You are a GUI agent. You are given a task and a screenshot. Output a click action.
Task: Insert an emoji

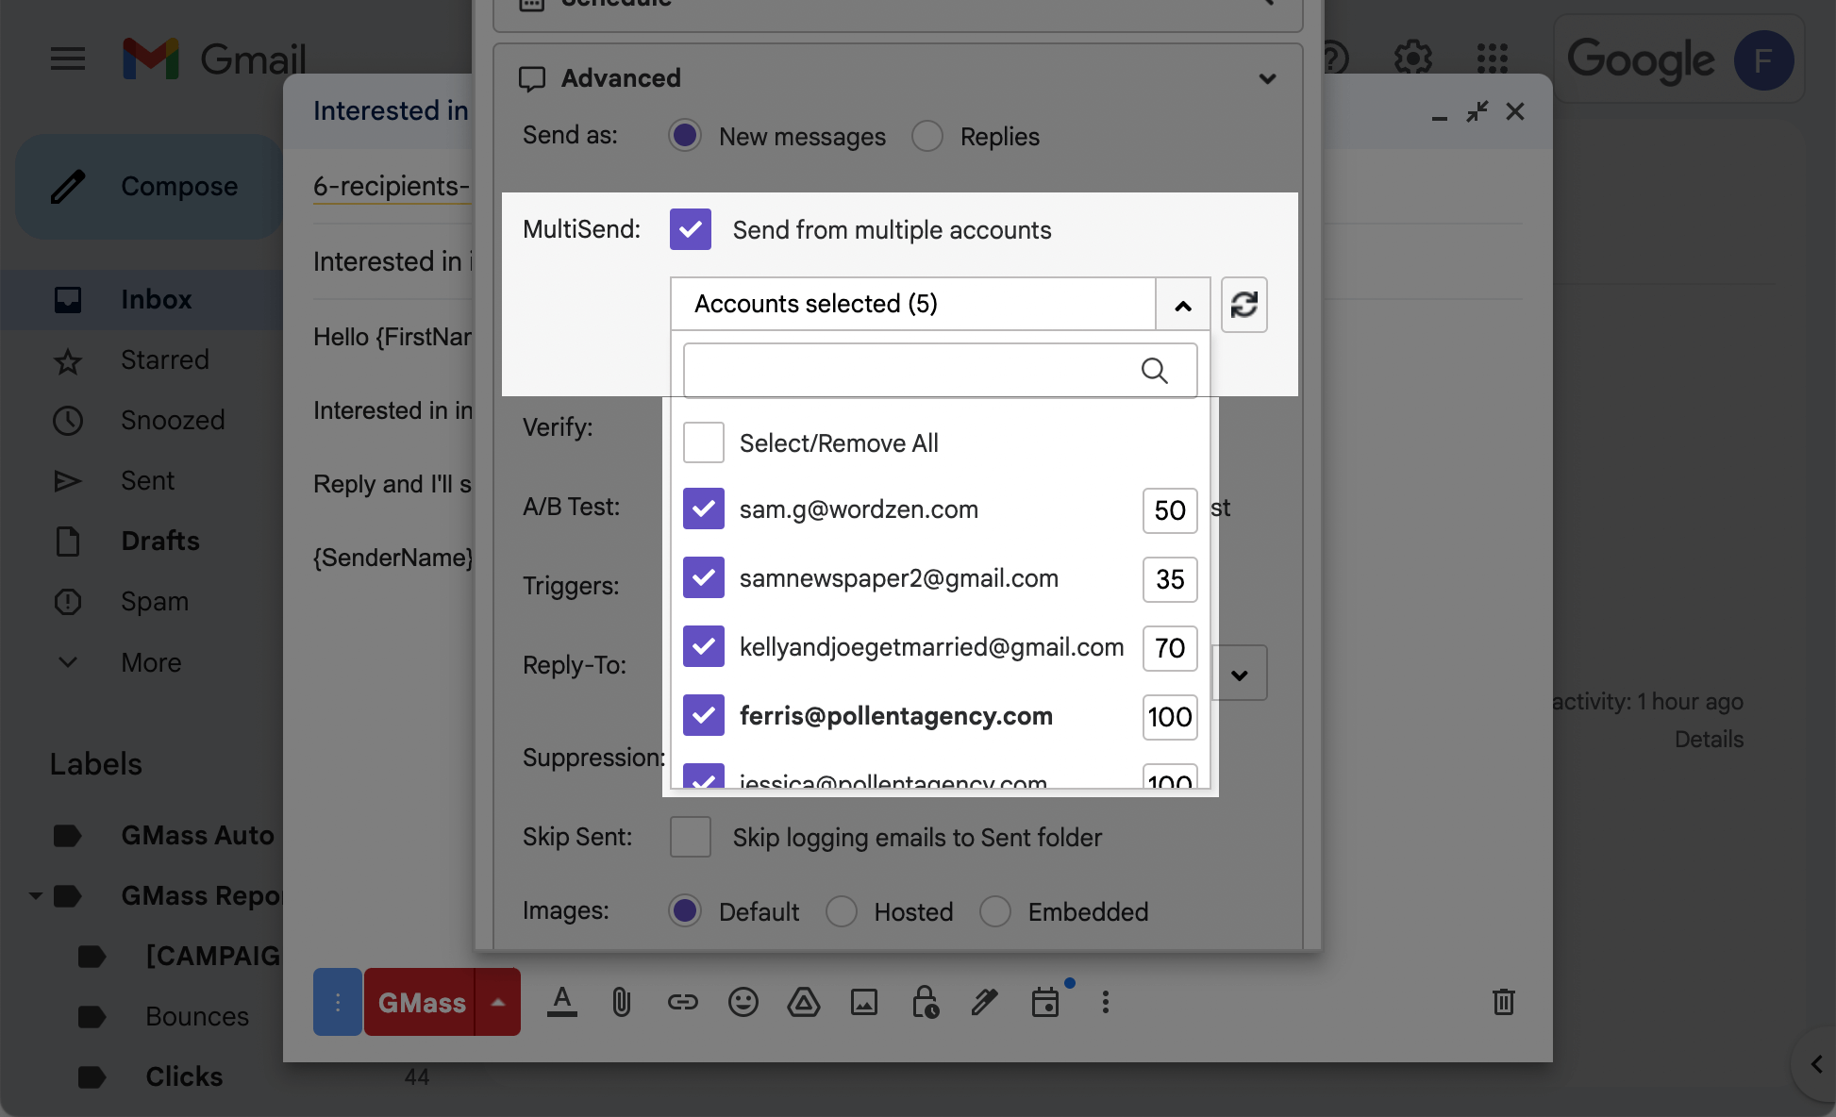(743, 1002)
